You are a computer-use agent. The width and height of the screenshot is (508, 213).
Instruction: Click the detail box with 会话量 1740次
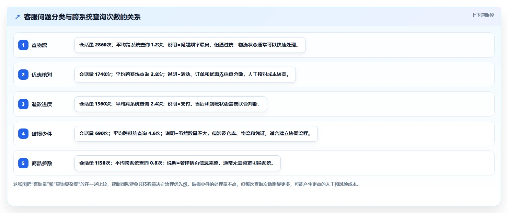coord(185,75)
